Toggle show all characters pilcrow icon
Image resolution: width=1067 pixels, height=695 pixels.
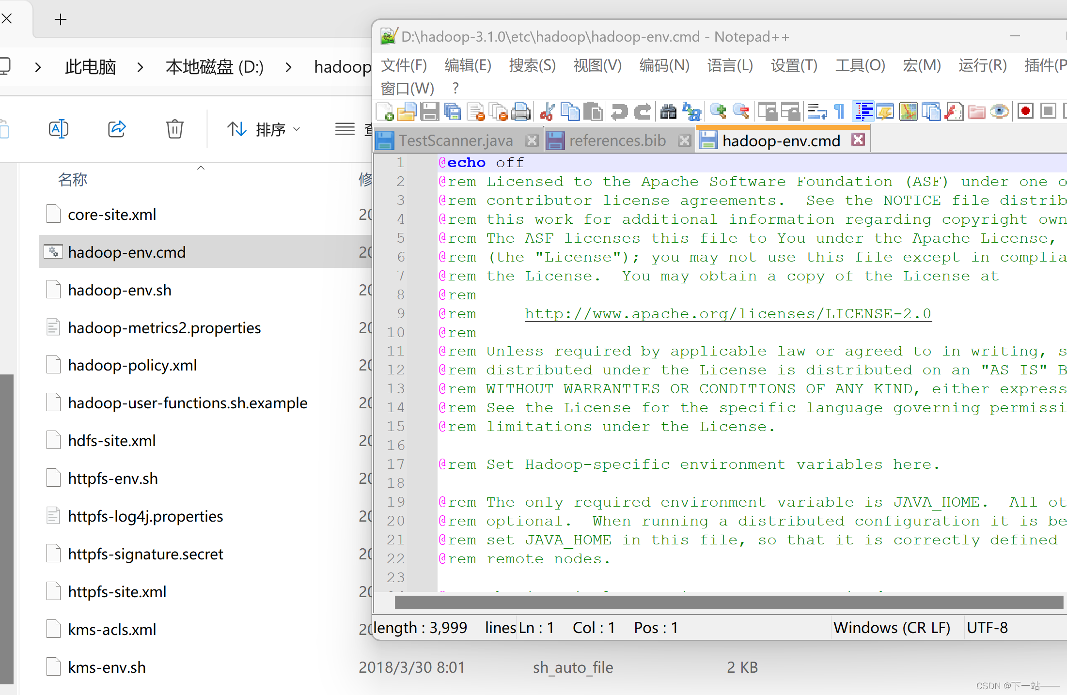pyautogui.click(x=839, y=112)
